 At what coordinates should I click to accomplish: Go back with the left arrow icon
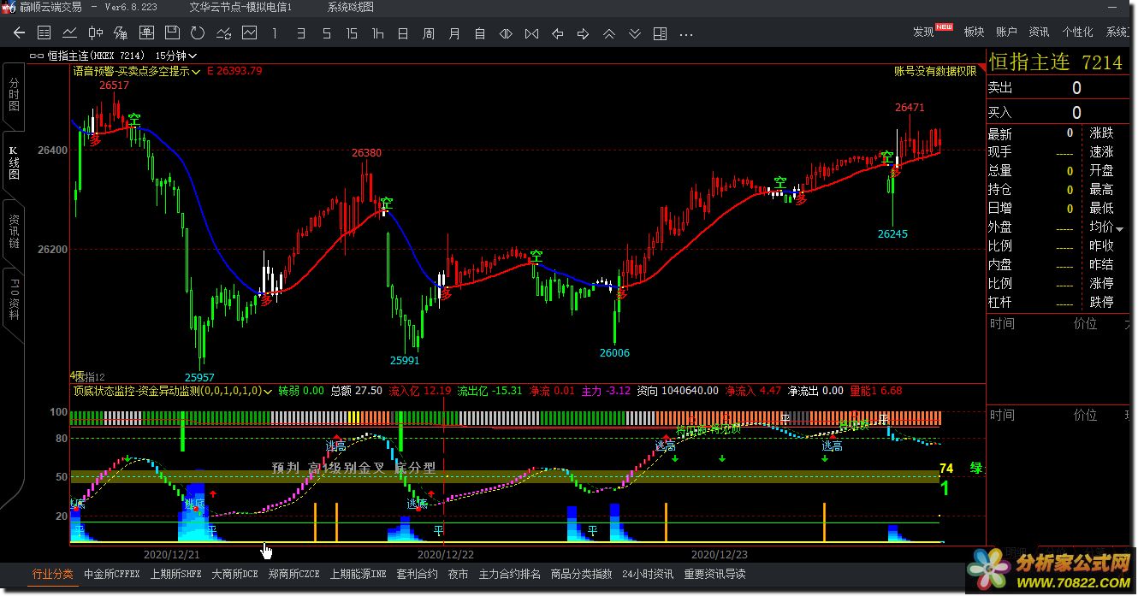coord(19,33)
